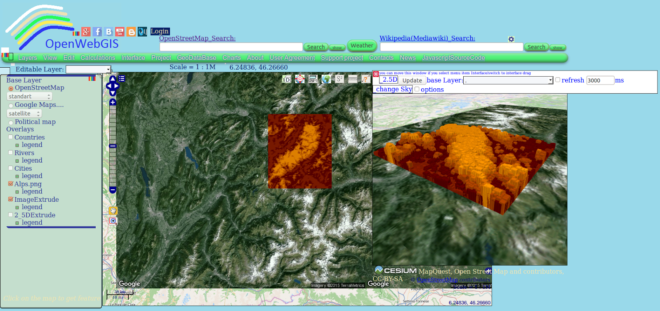
Task: Uncheck the Alps.png layer
Action: (11, 184)
